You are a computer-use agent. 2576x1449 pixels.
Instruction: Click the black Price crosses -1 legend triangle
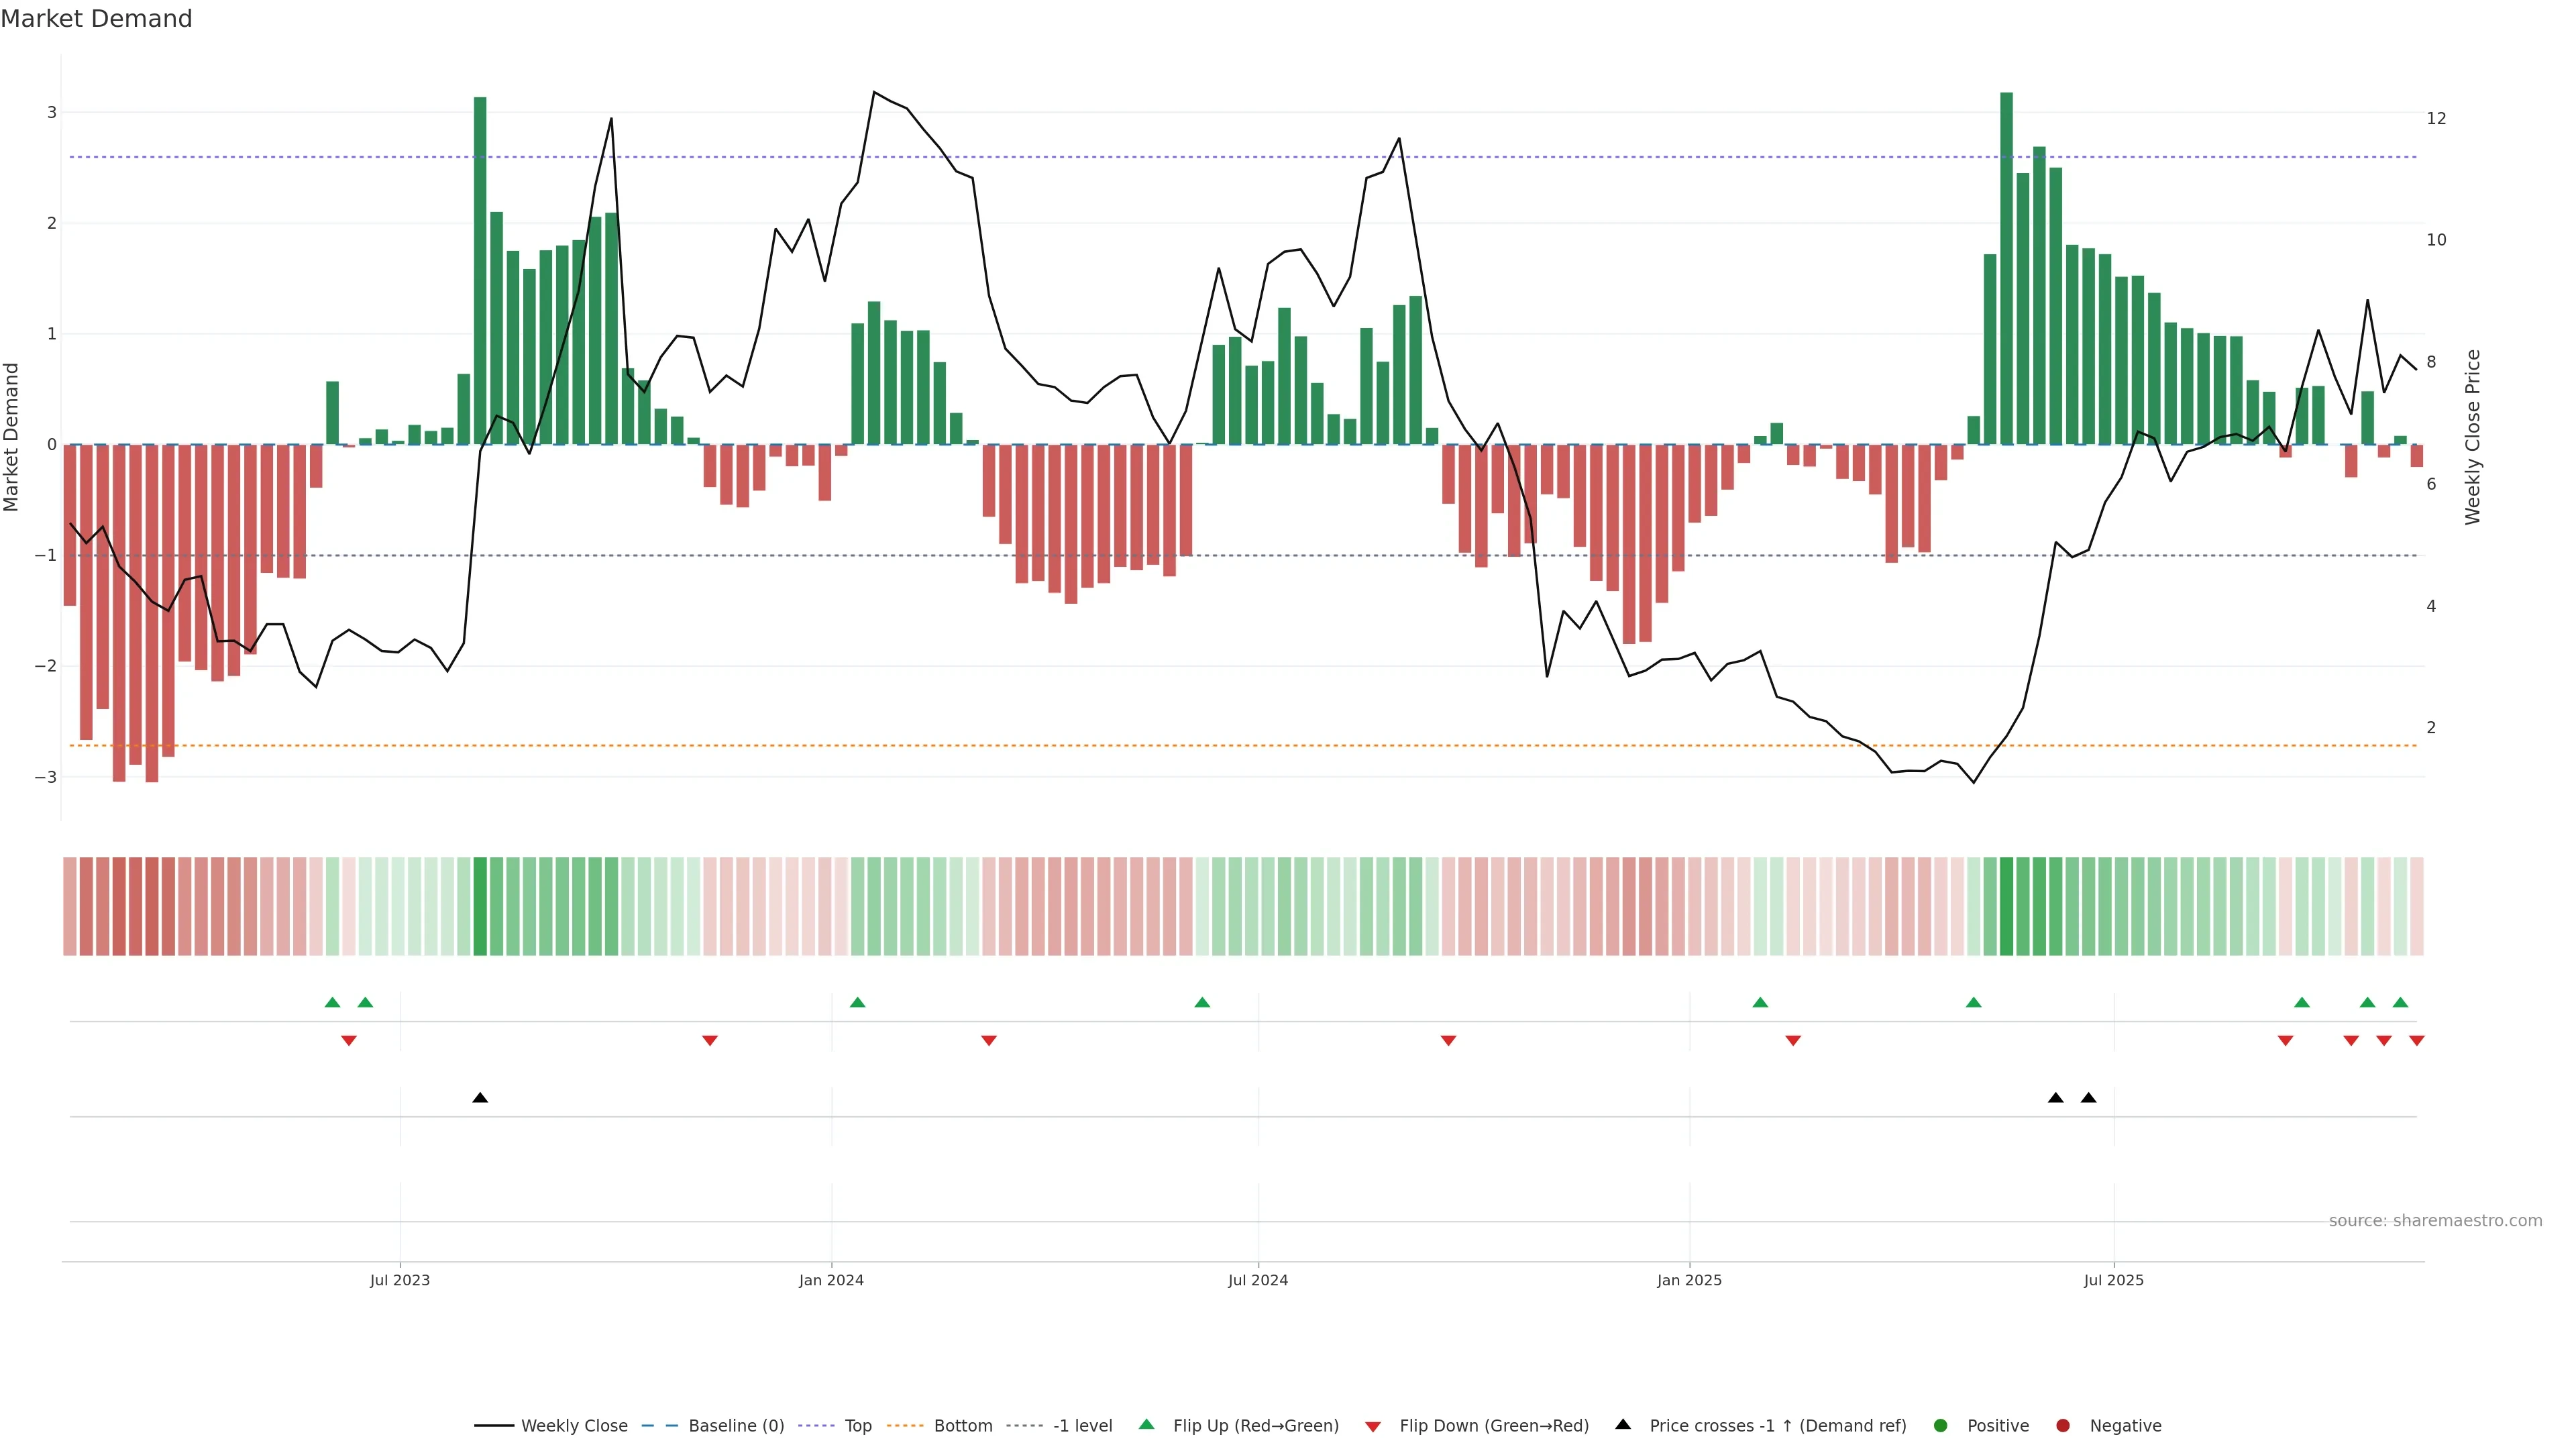pos(1622,1424)
